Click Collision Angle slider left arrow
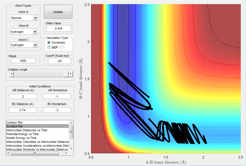Viewport: 246px width, 166px height. [x=11, y=74]
